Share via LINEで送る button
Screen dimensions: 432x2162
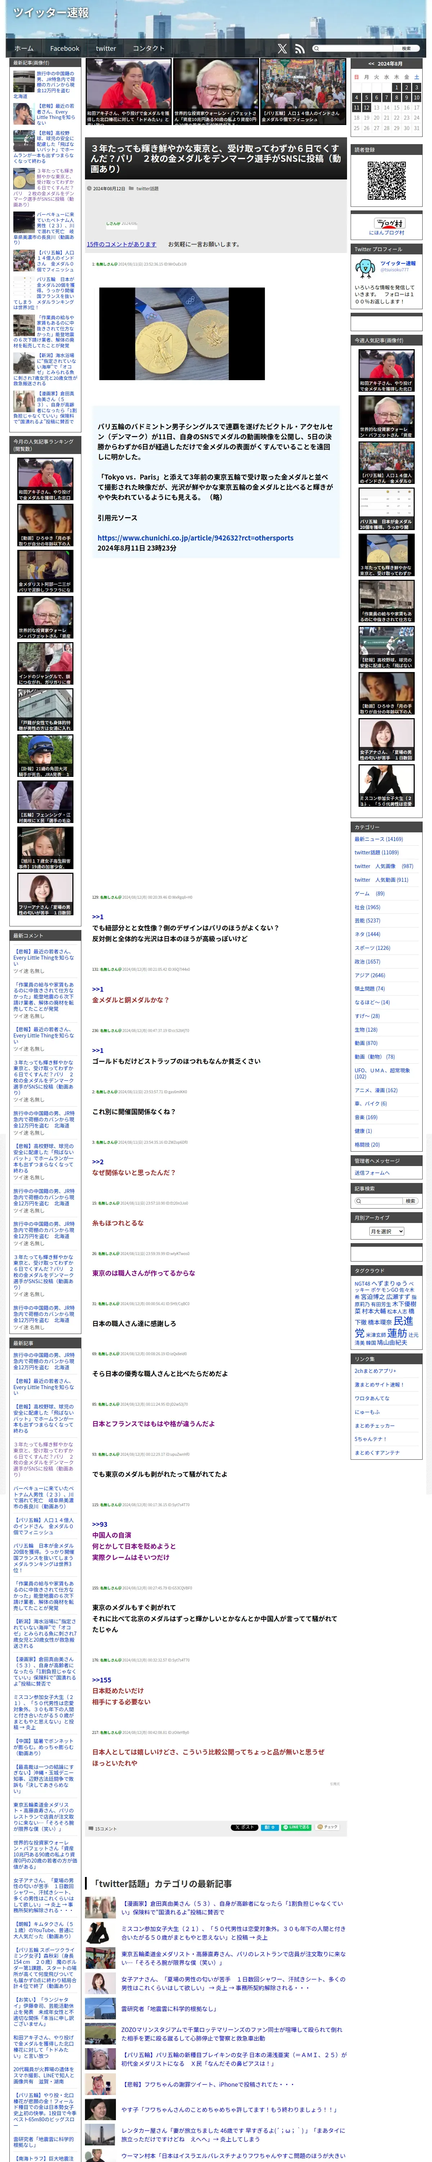pos(297,1827)
